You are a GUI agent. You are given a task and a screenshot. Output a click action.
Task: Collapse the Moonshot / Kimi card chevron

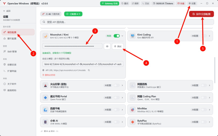122,36
